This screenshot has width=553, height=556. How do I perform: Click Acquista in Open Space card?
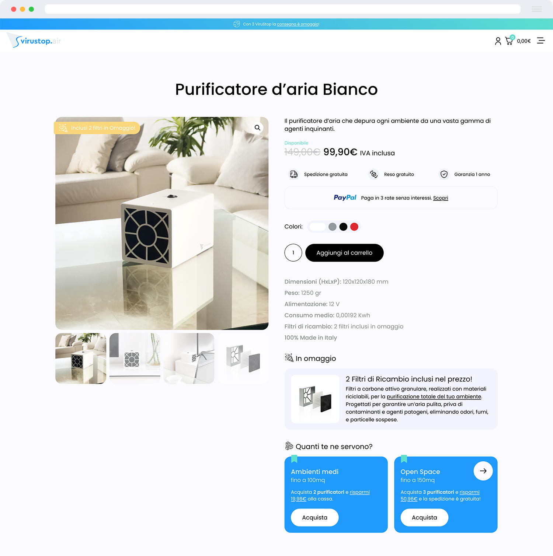[424, 517]
